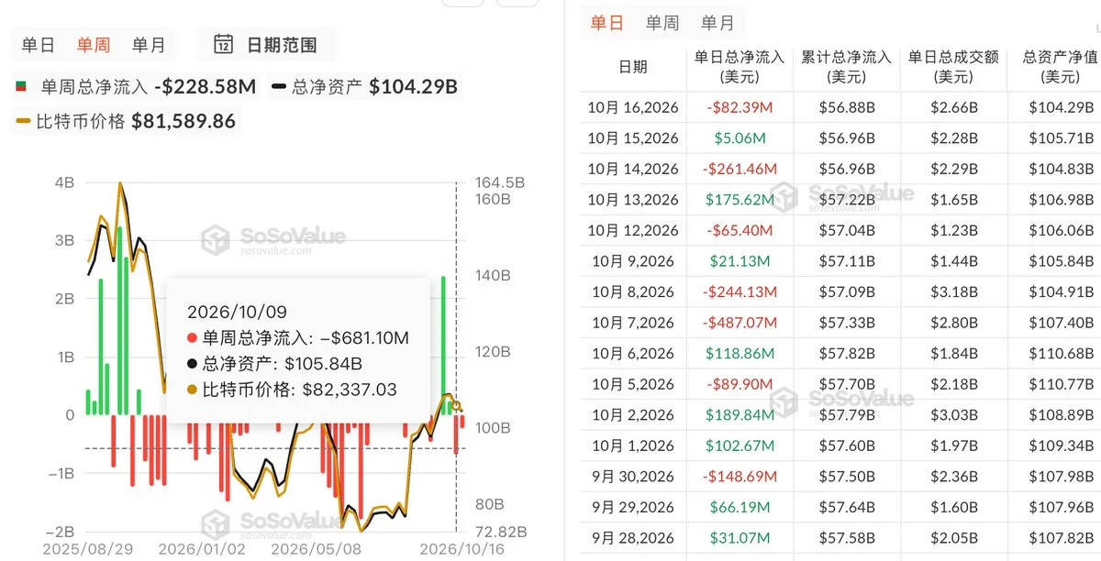Select the 单周 tab in chart panel
This screenshot has height=561, width=1101.
point(94,45)
